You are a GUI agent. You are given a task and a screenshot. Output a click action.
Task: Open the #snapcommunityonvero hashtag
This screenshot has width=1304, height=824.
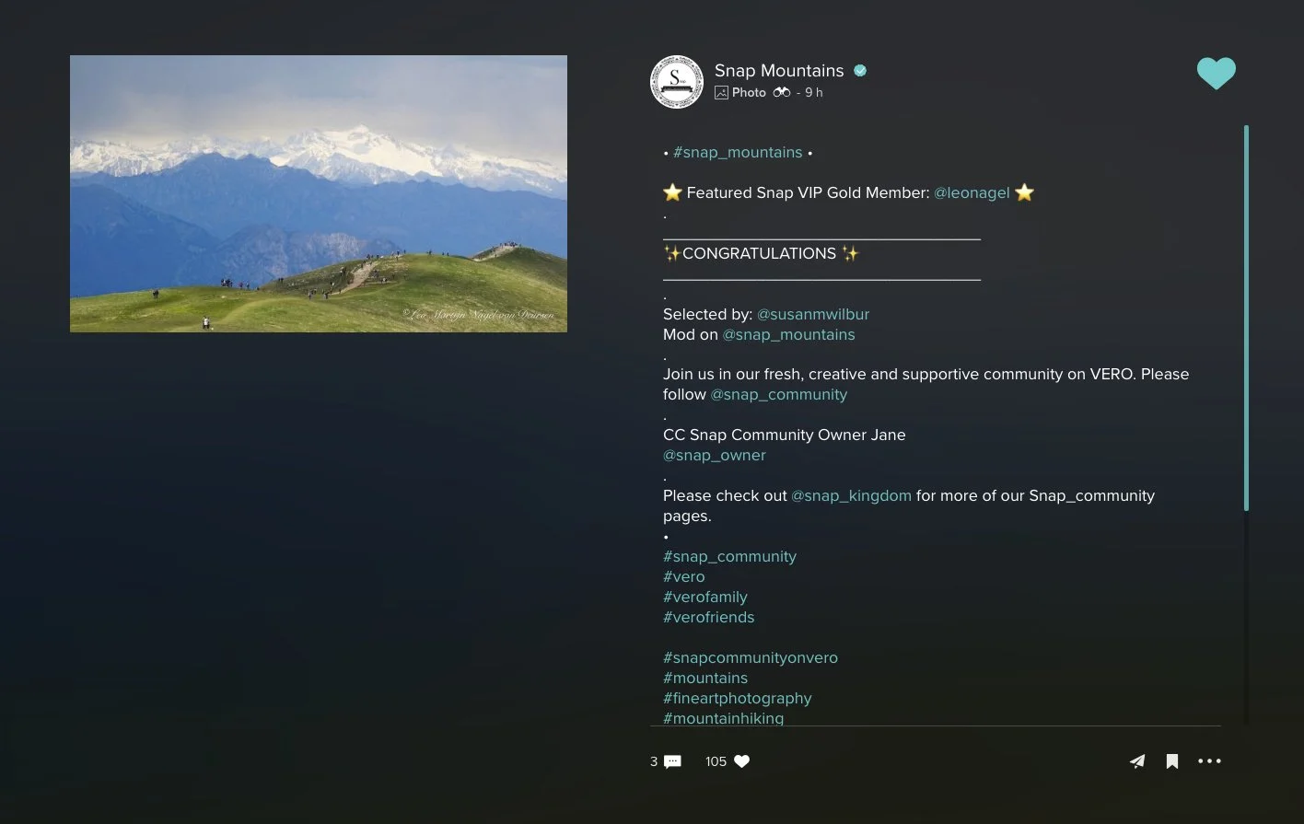pyautogui.click(x=751, y=658)
